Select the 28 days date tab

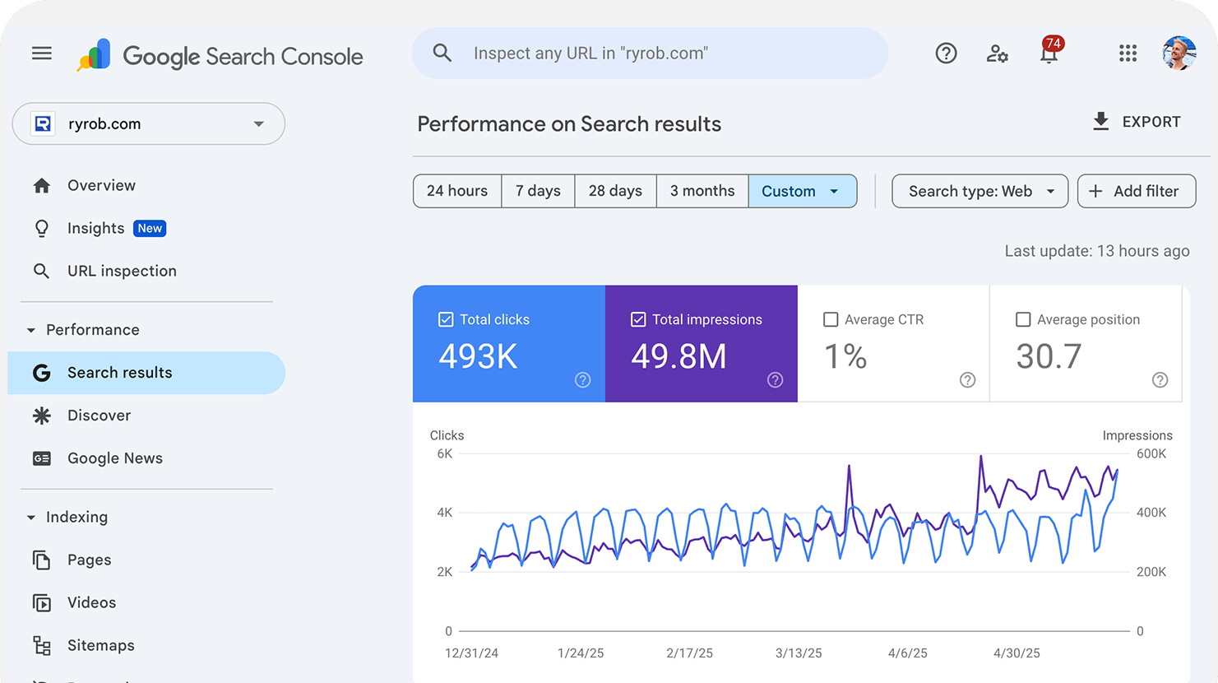(615, 191)
